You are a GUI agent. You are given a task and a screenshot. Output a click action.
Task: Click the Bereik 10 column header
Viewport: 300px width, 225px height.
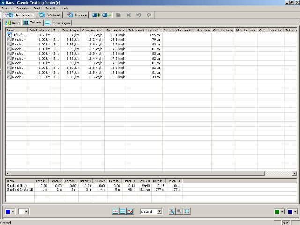point(174,181)
